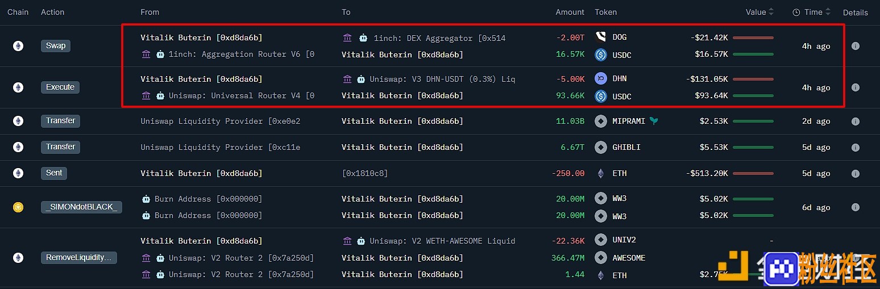The height and width of the screenshot is (289, 880).
Task: Click the Ethereum chain icon in Swap row
Action: pos(18,46)
